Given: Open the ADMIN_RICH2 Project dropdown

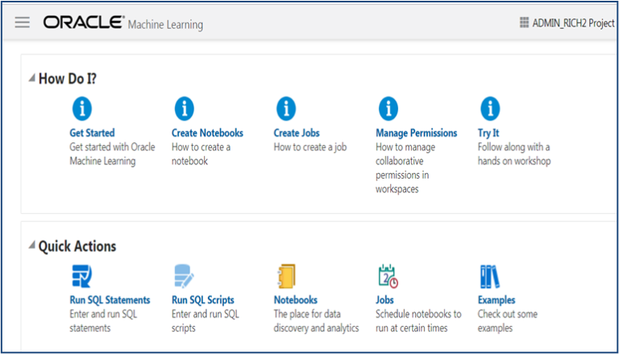Looking at the screenshot, I should (x=567, y=23).
